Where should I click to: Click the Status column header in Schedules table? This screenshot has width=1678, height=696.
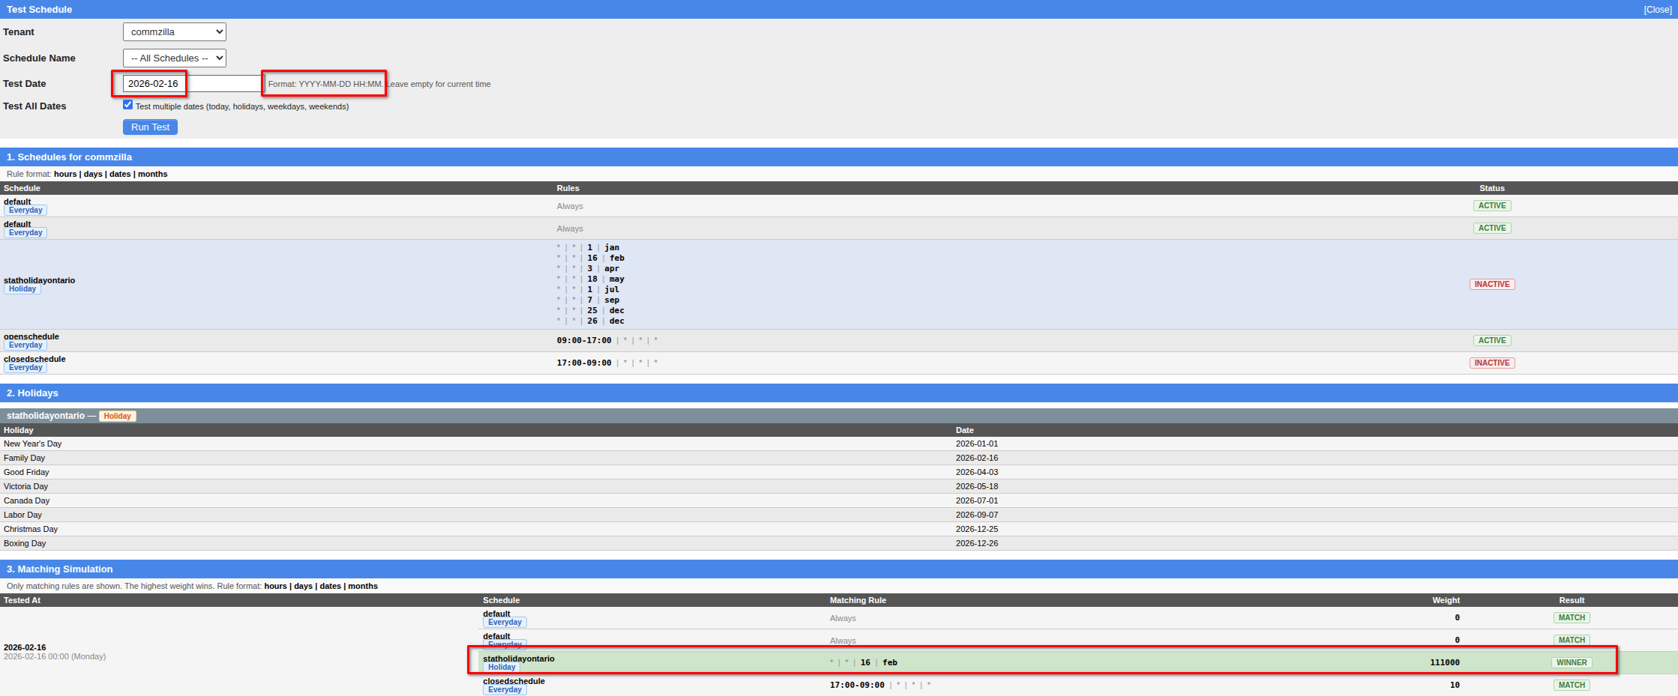pos(1491,189)
